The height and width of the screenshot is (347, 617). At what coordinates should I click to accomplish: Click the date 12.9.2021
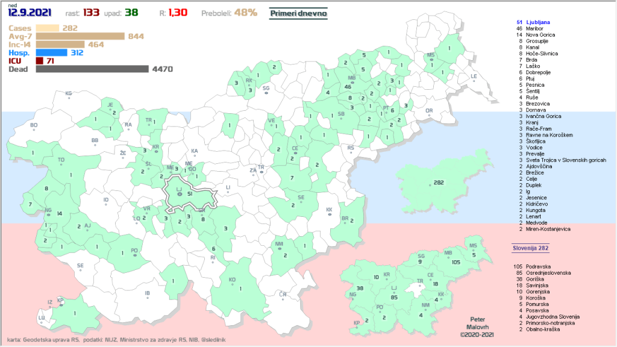[30, 13]
